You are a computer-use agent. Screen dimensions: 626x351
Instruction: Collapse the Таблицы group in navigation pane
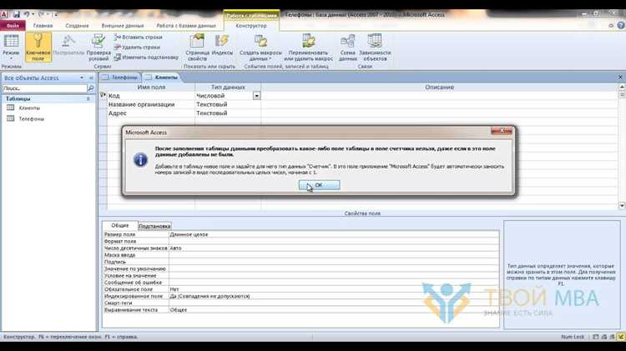pyautogui.click(x=88, y=98)
